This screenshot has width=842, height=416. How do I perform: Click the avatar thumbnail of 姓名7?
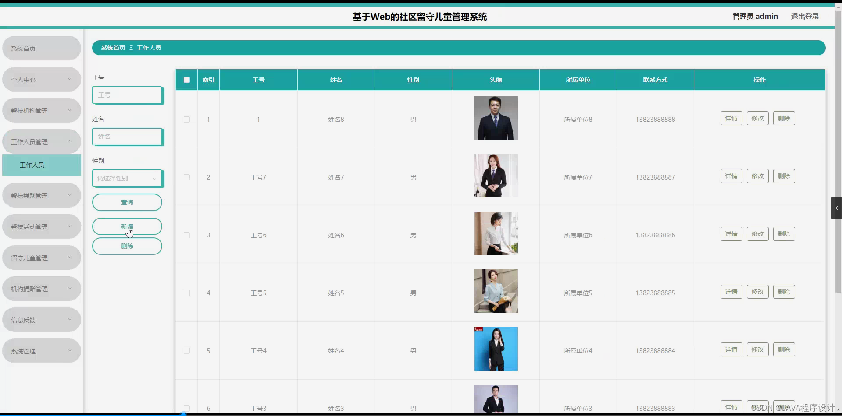(x=495, y=175)
